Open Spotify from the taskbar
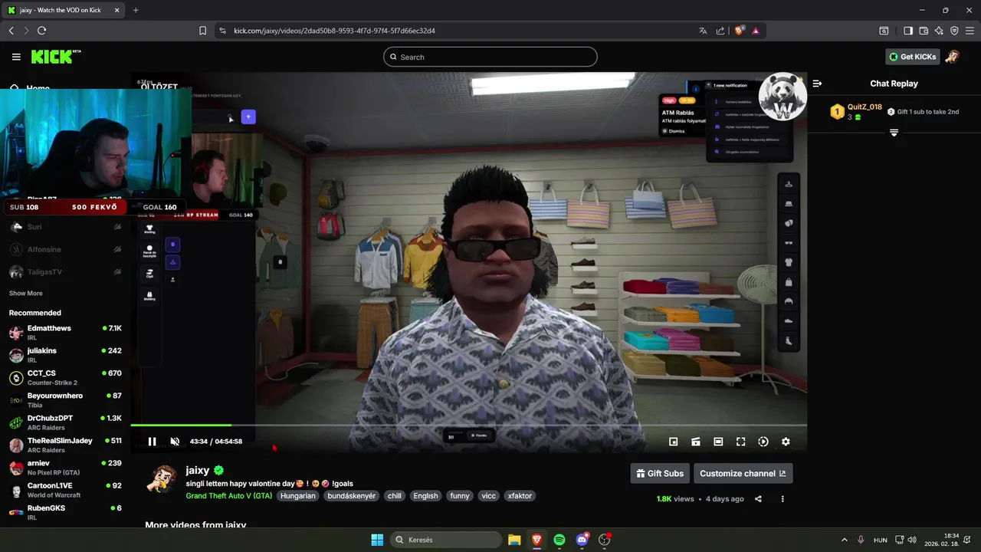The image size is (981, 552). (559, 540)
